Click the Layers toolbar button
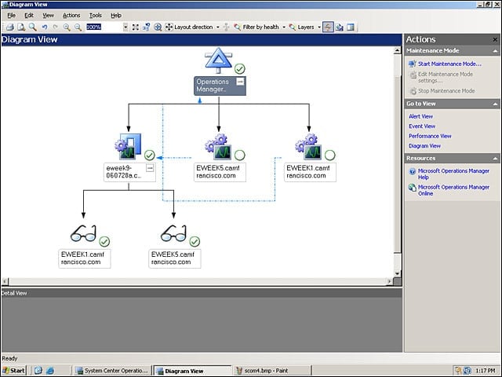The height and width of the screenshot is (377, 502). tap(301, 27)
